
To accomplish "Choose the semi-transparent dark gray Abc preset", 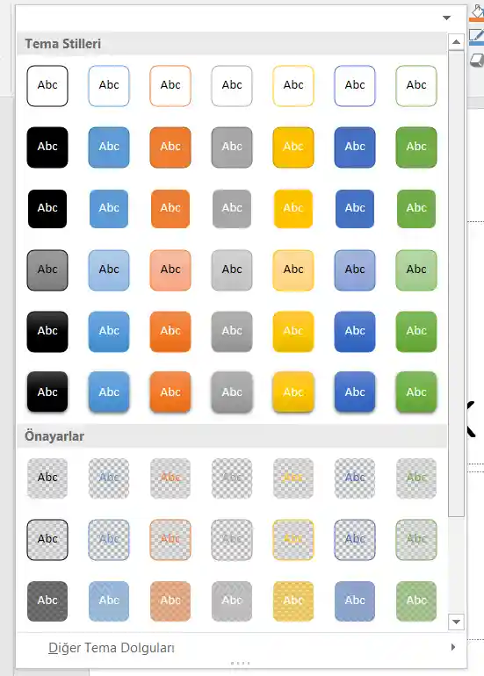I will tap(47, 601).
